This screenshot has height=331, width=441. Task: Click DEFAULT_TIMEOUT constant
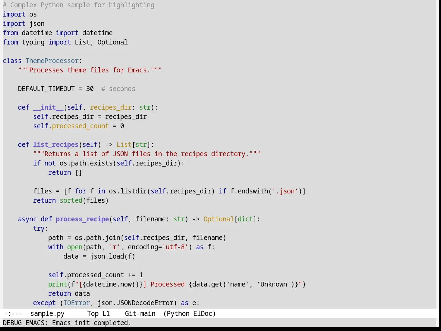click(x=46, y=89)
